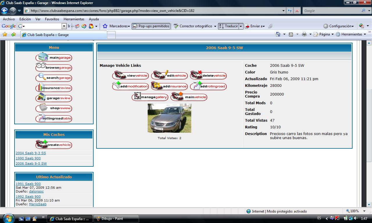Click the addinsurance icon button
This screenshot has width=372, height=223.
pyautogui.click(x=169, y=86)
